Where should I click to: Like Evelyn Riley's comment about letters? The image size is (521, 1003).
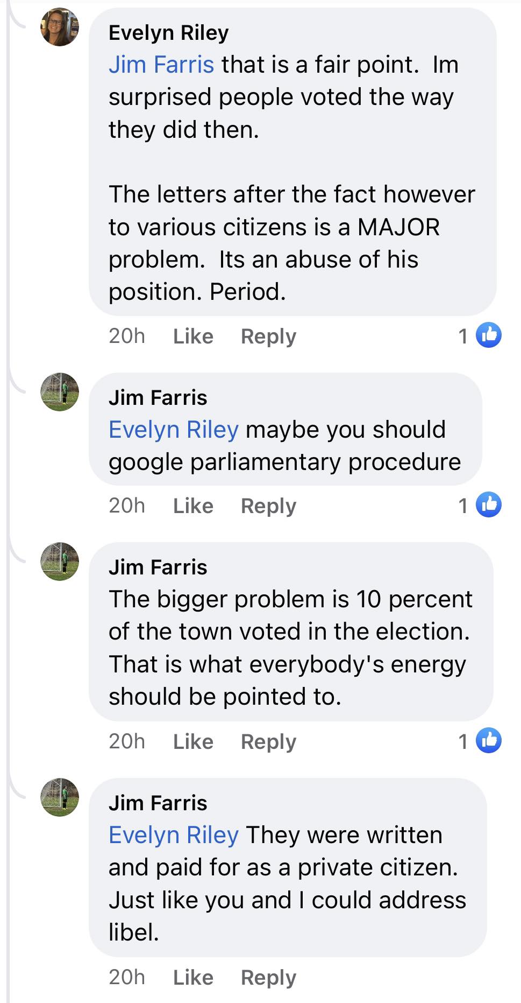[x=193, y=336]
